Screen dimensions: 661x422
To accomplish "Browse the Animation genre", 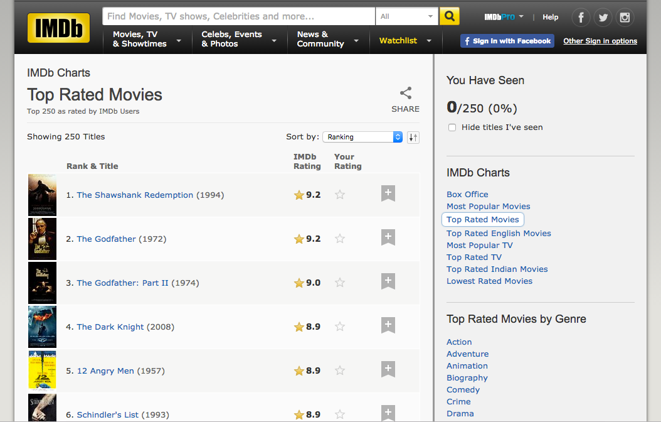I will click(x=467, y=366).
